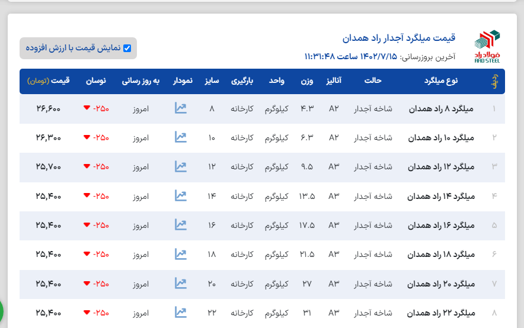The height and width of the screenshot is (328, 524).
Task: Show chart for میلگرد 20 راد همدان
Action: [181, 283]
